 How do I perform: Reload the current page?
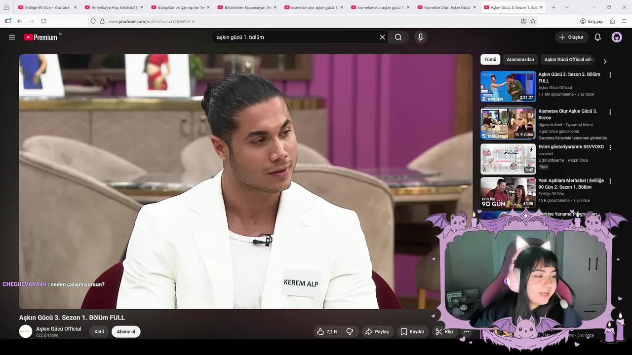[43, 21]
